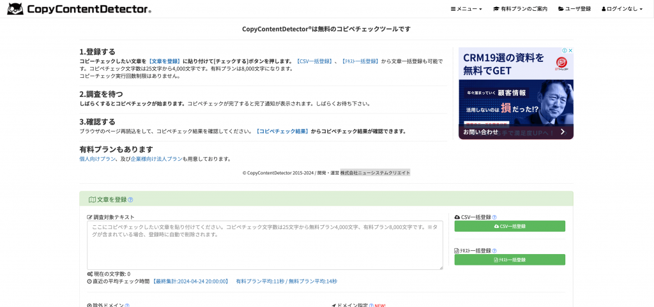Image resolution: width=654 pixels, height=307 pixels.
Task: Open the メニュー dropdown
Action: tap(466, 9)
